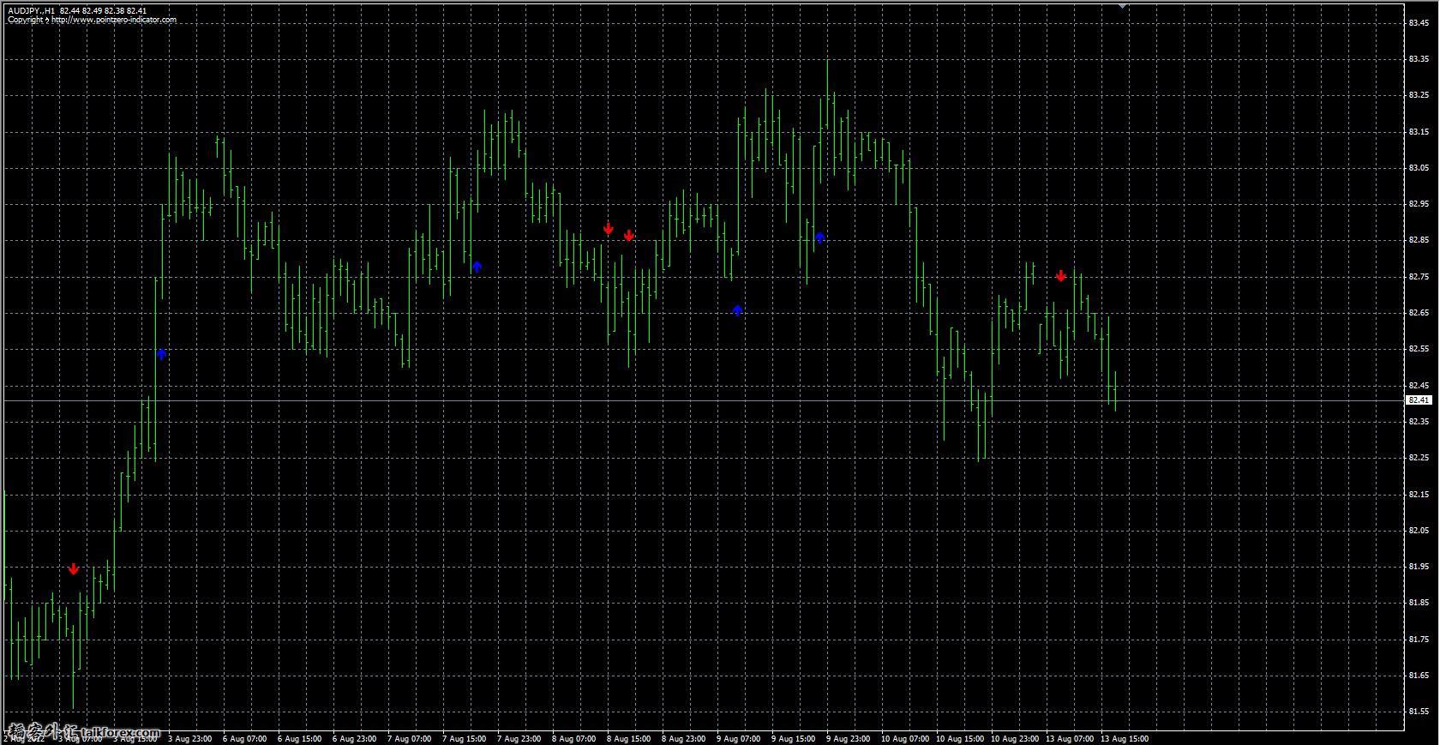
Task: Click time label 9 Aug 15:00
Action: tap(793, 738)
